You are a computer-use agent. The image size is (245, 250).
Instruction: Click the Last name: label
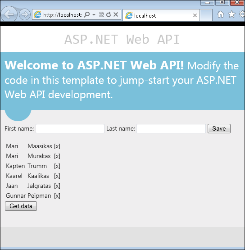[121, 128]
